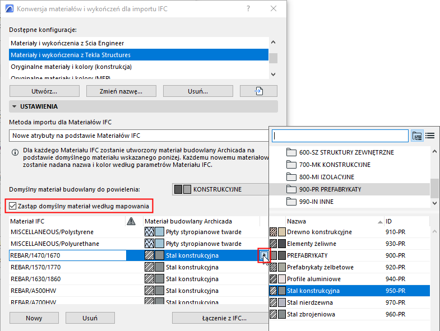Collapse the USTAWIENIA section
The width and height of the screenshot is (440, 331).
tap(15, 106)
